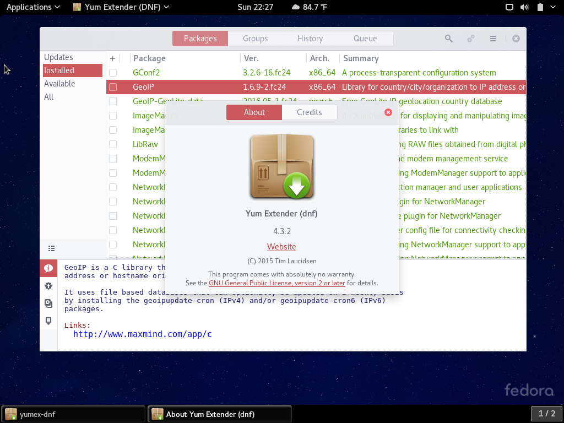This screenshot has height=423, width=564.
Task: Toggle the sidebar list icon below package filters
Action: point(51,248)
